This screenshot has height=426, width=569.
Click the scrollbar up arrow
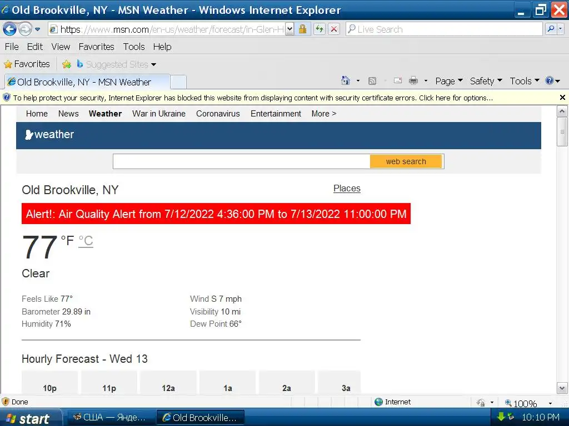tap(562, 111)
